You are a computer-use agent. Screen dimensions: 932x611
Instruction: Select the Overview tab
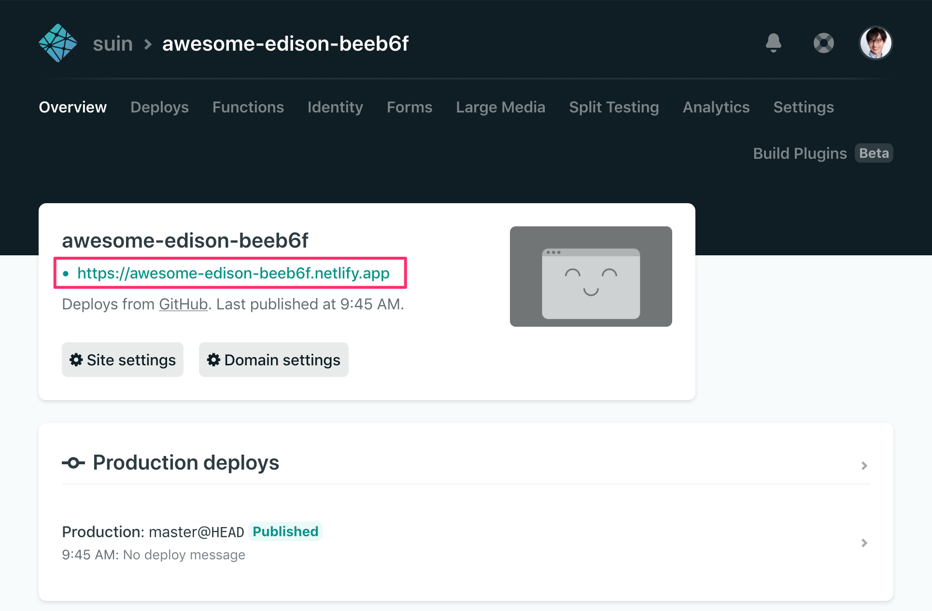(x=73, y=107)
